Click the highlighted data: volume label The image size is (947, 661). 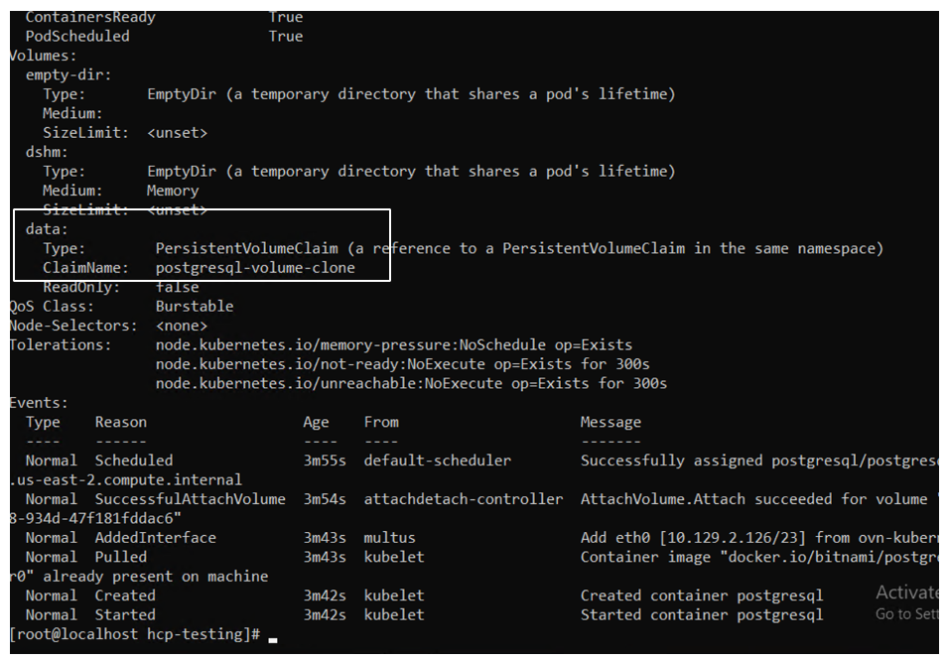pyautogui.click(x=47, y=229)
